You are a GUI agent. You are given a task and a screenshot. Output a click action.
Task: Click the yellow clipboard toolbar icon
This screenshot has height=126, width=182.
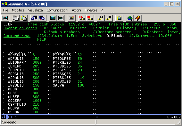coord(119,18)
